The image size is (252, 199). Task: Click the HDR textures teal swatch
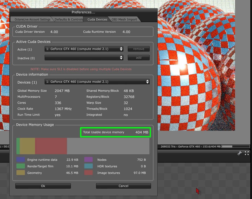(88, 166)
